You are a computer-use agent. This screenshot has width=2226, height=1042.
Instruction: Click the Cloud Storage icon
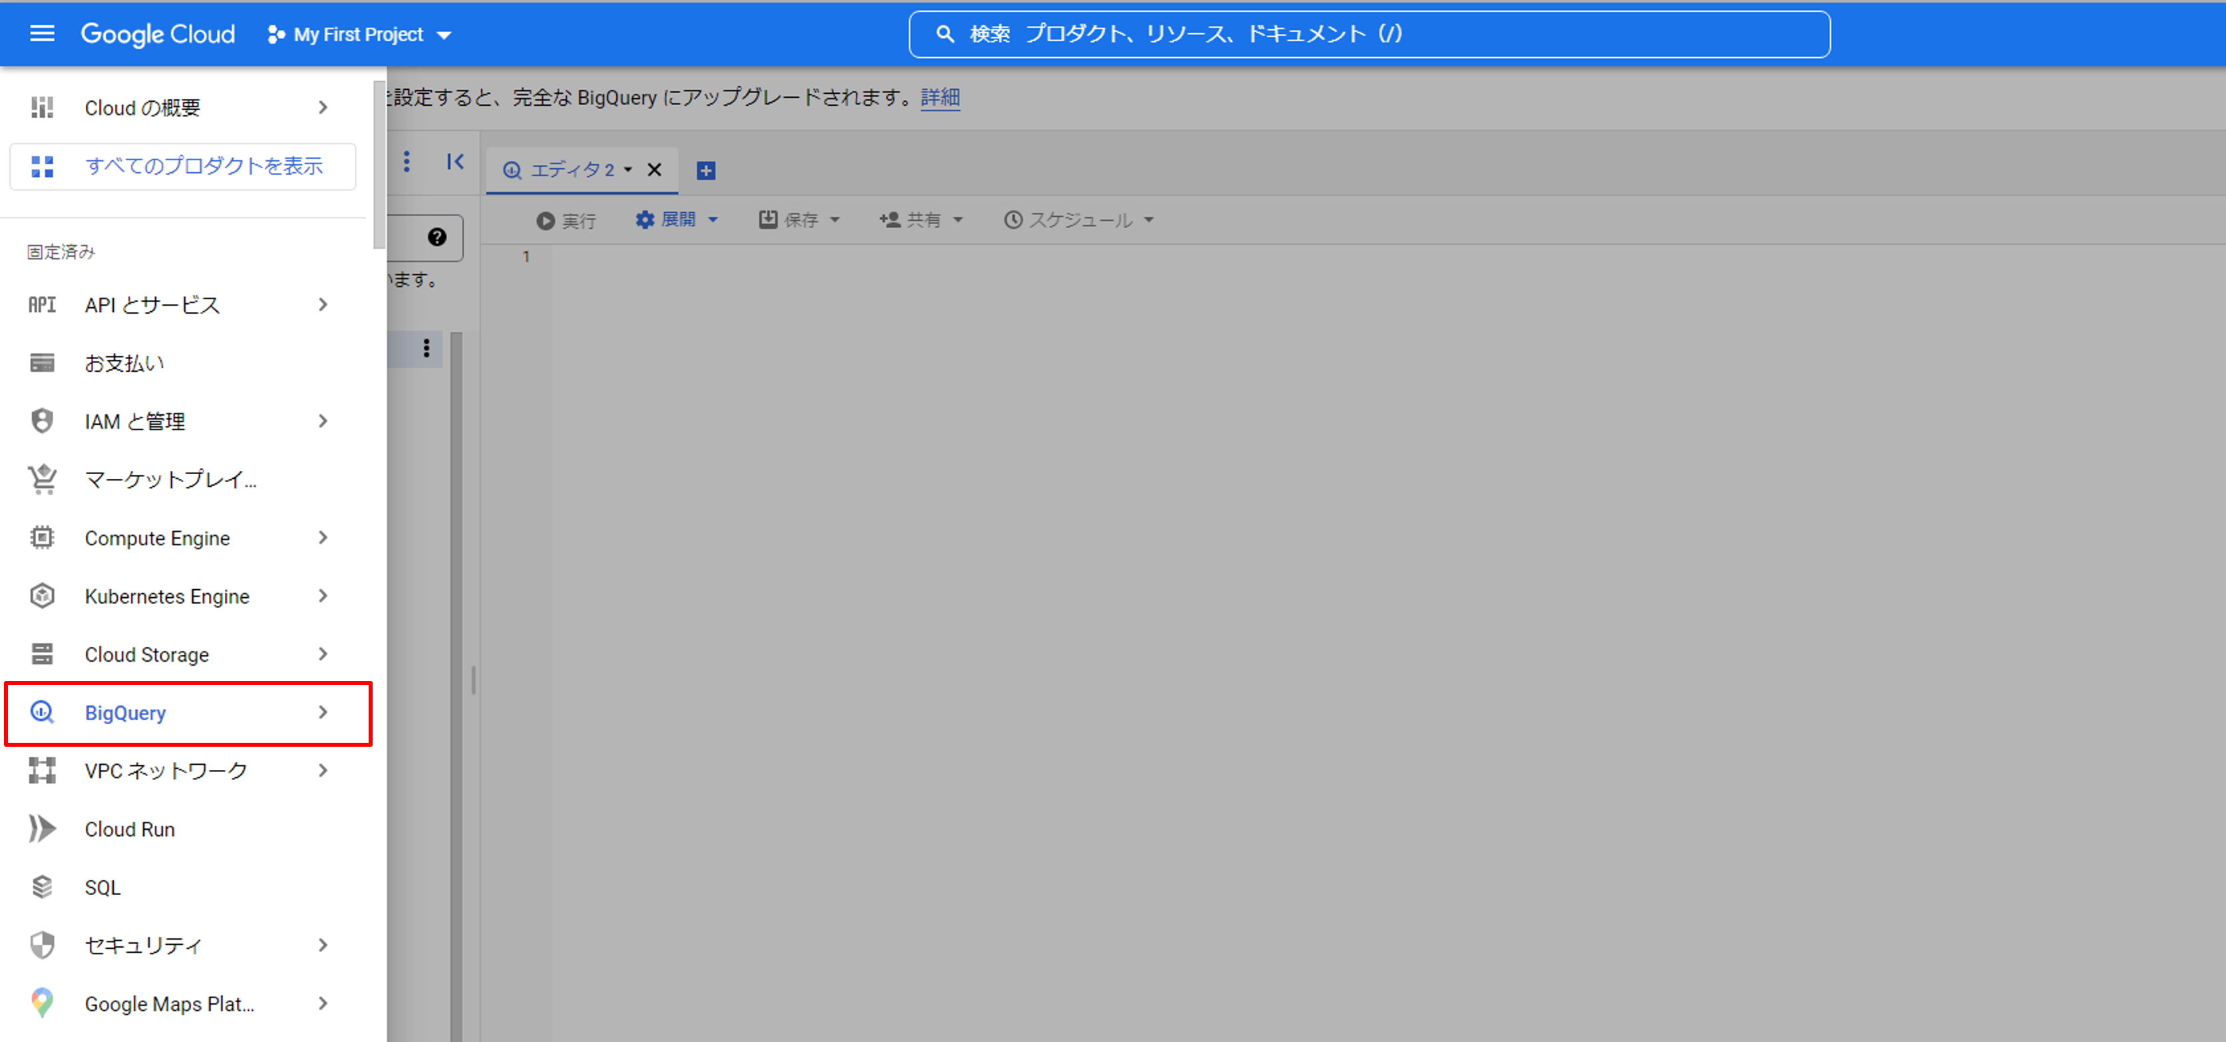[43, 654]
